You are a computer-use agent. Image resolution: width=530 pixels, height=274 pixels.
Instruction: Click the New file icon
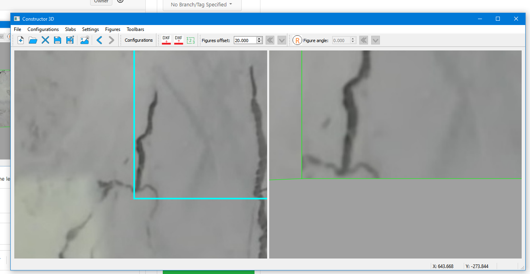[x=21, y=40]
